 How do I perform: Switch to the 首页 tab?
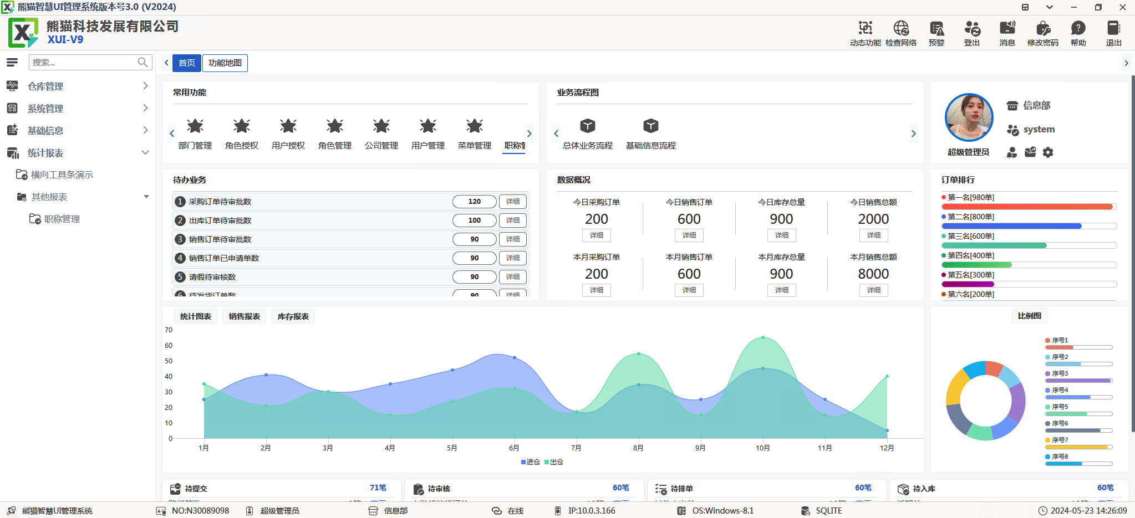coord(187,63)
